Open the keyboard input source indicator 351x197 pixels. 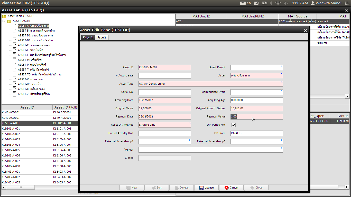coord(245,3)
